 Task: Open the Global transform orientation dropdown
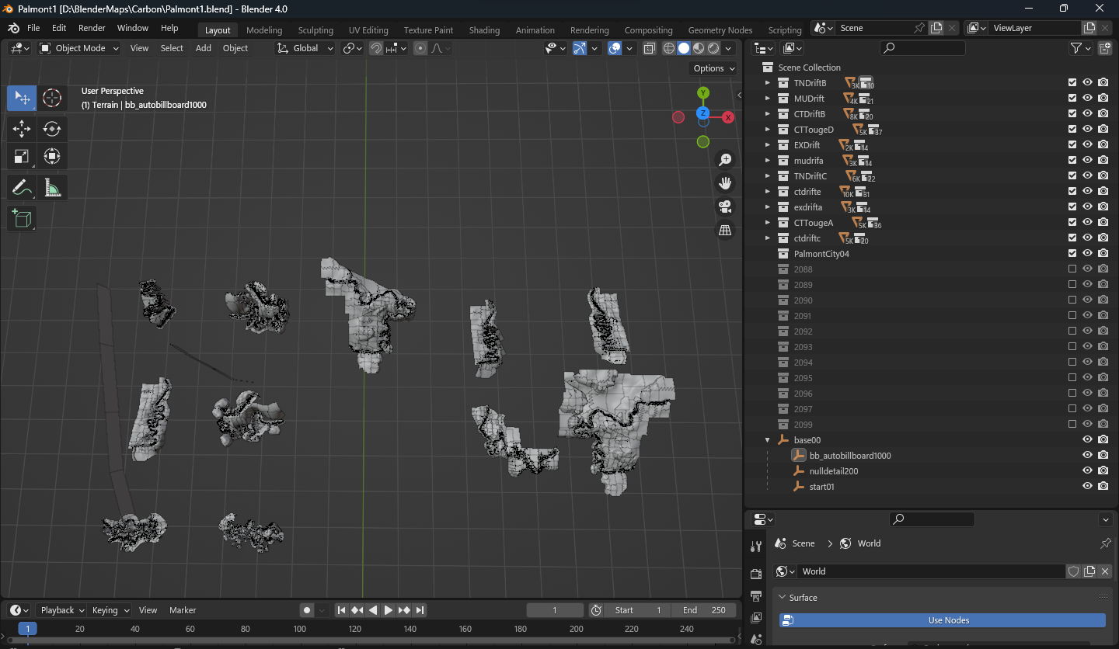tap(305, 48)
